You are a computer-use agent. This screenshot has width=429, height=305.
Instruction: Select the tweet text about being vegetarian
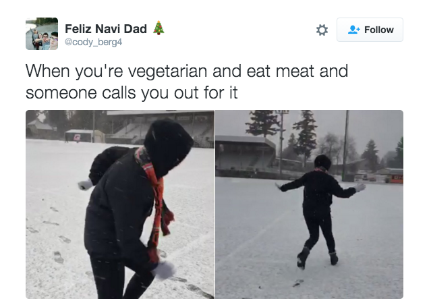click(x=187, y=82)
